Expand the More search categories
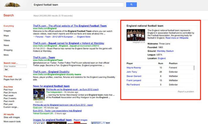The width and height of the screenshot is (208, 124). click(6, 55)
